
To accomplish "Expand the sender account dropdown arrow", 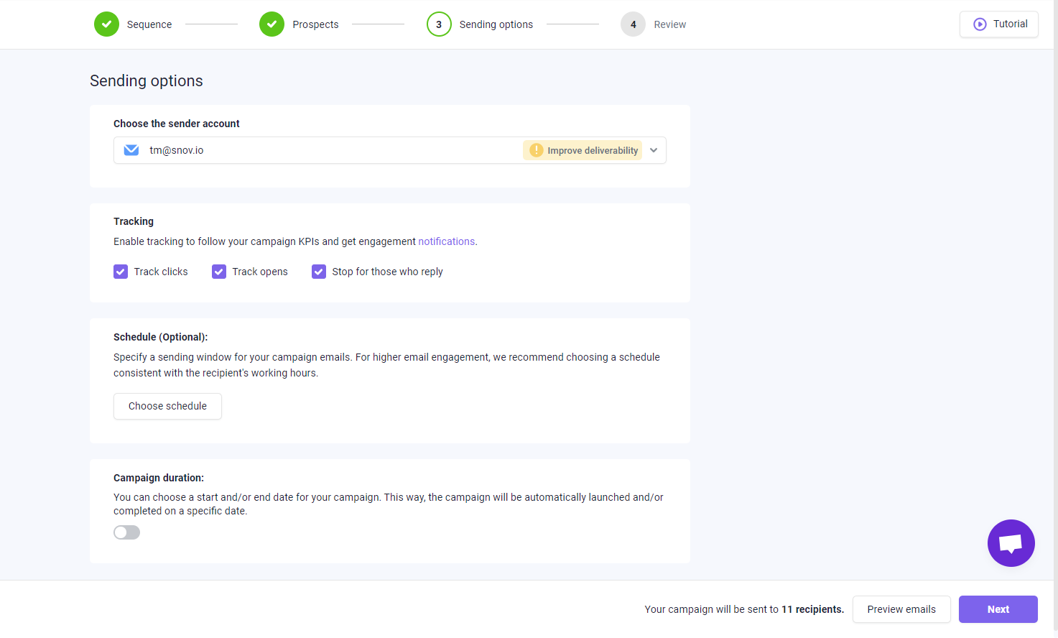I will pos(654,150).
